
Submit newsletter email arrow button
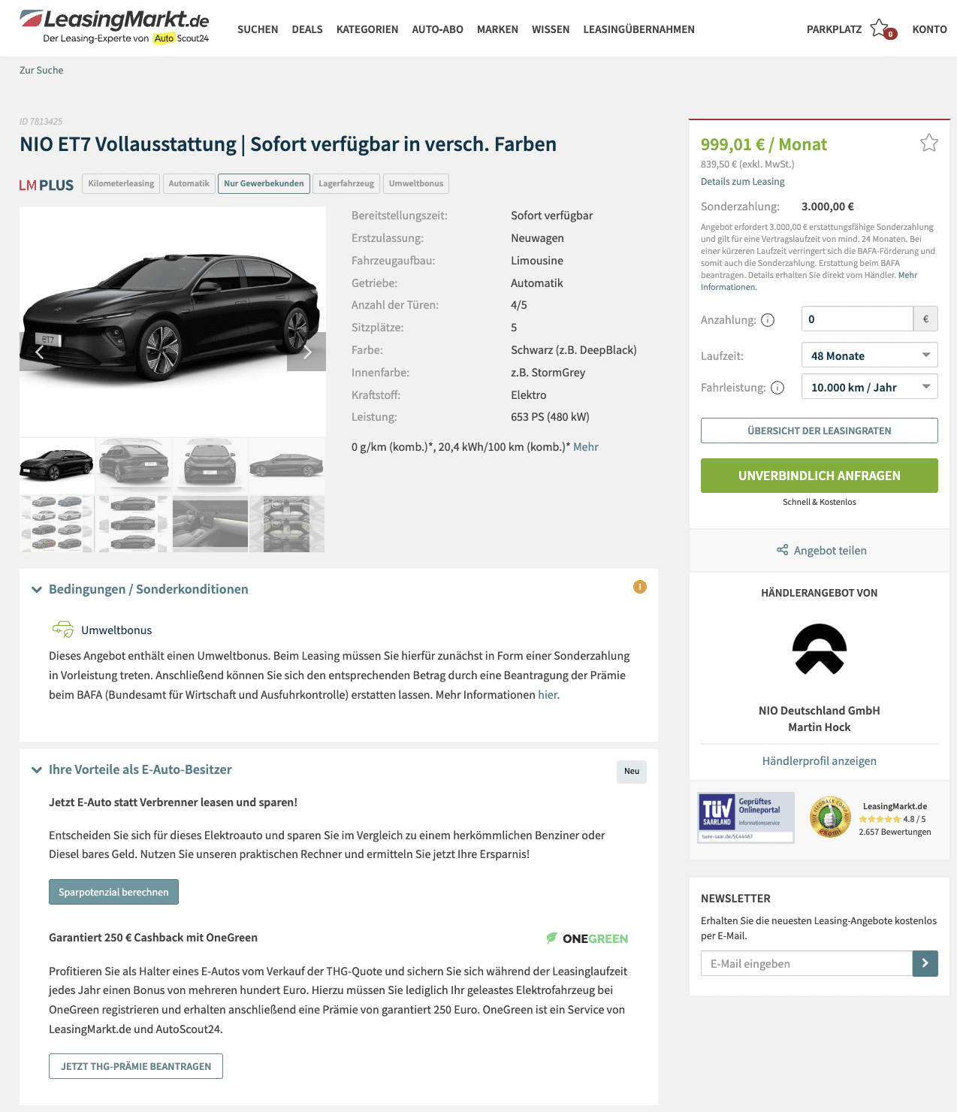click(x=925, y=963)
